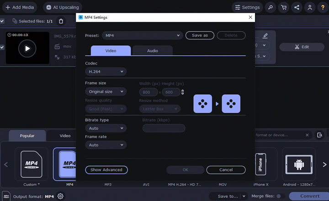
Task: Click the Show Advanced button
Action: point(106,169)
